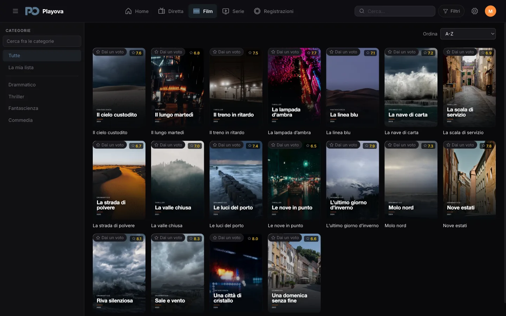The height and width of the screenshot is (316, 506).
Task: Click the La valle chiusa title link
Action: pyautogui.click(x=167, y=226)
